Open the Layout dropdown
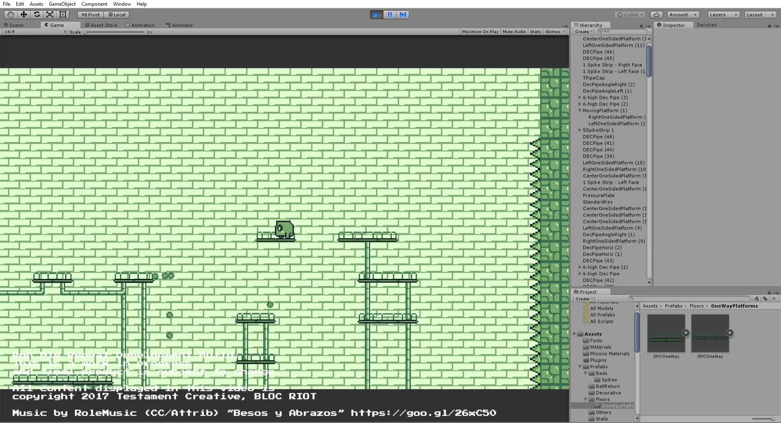Image resolution: width=781 pixels, height=423 pixels. [x=759, y=15]
